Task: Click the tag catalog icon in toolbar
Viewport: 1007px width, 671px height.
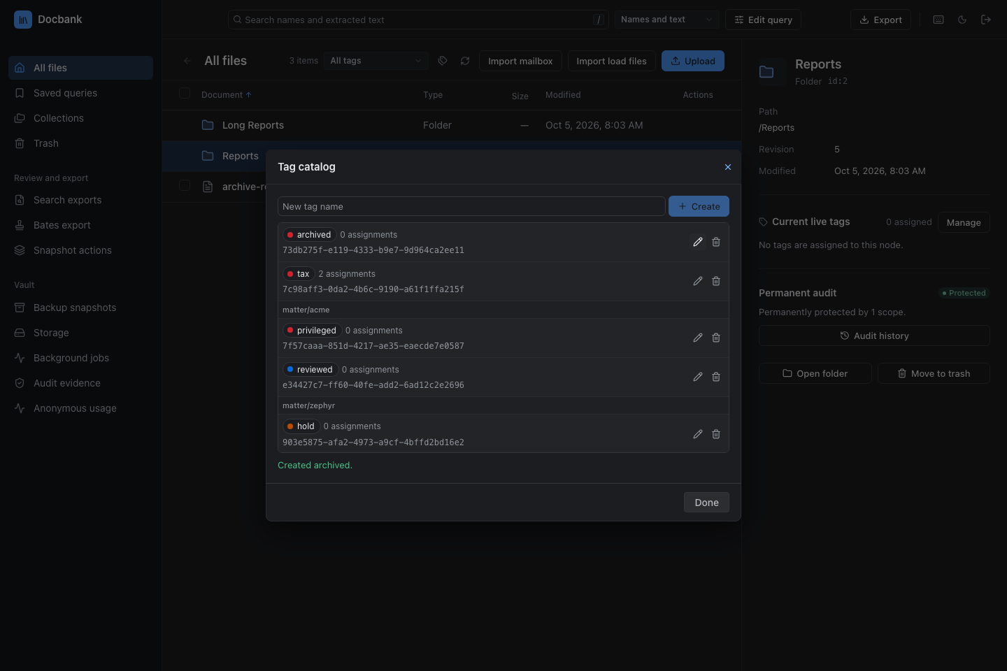Action: [x=443, y=61]
